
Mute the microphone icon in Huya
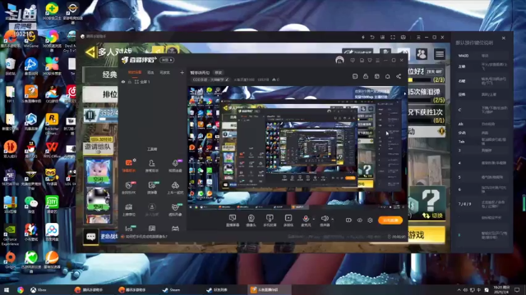pyautogui.click(x=306, y=219)
